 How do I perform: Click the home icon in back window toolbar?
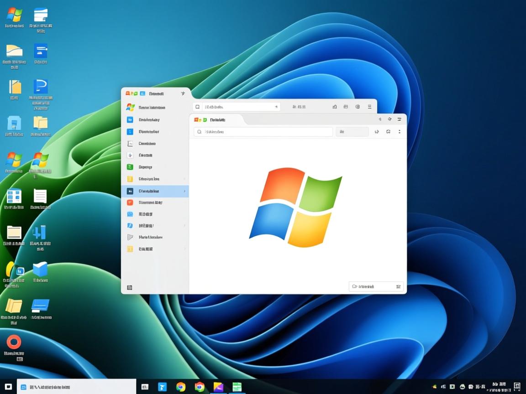click(335, 107)
